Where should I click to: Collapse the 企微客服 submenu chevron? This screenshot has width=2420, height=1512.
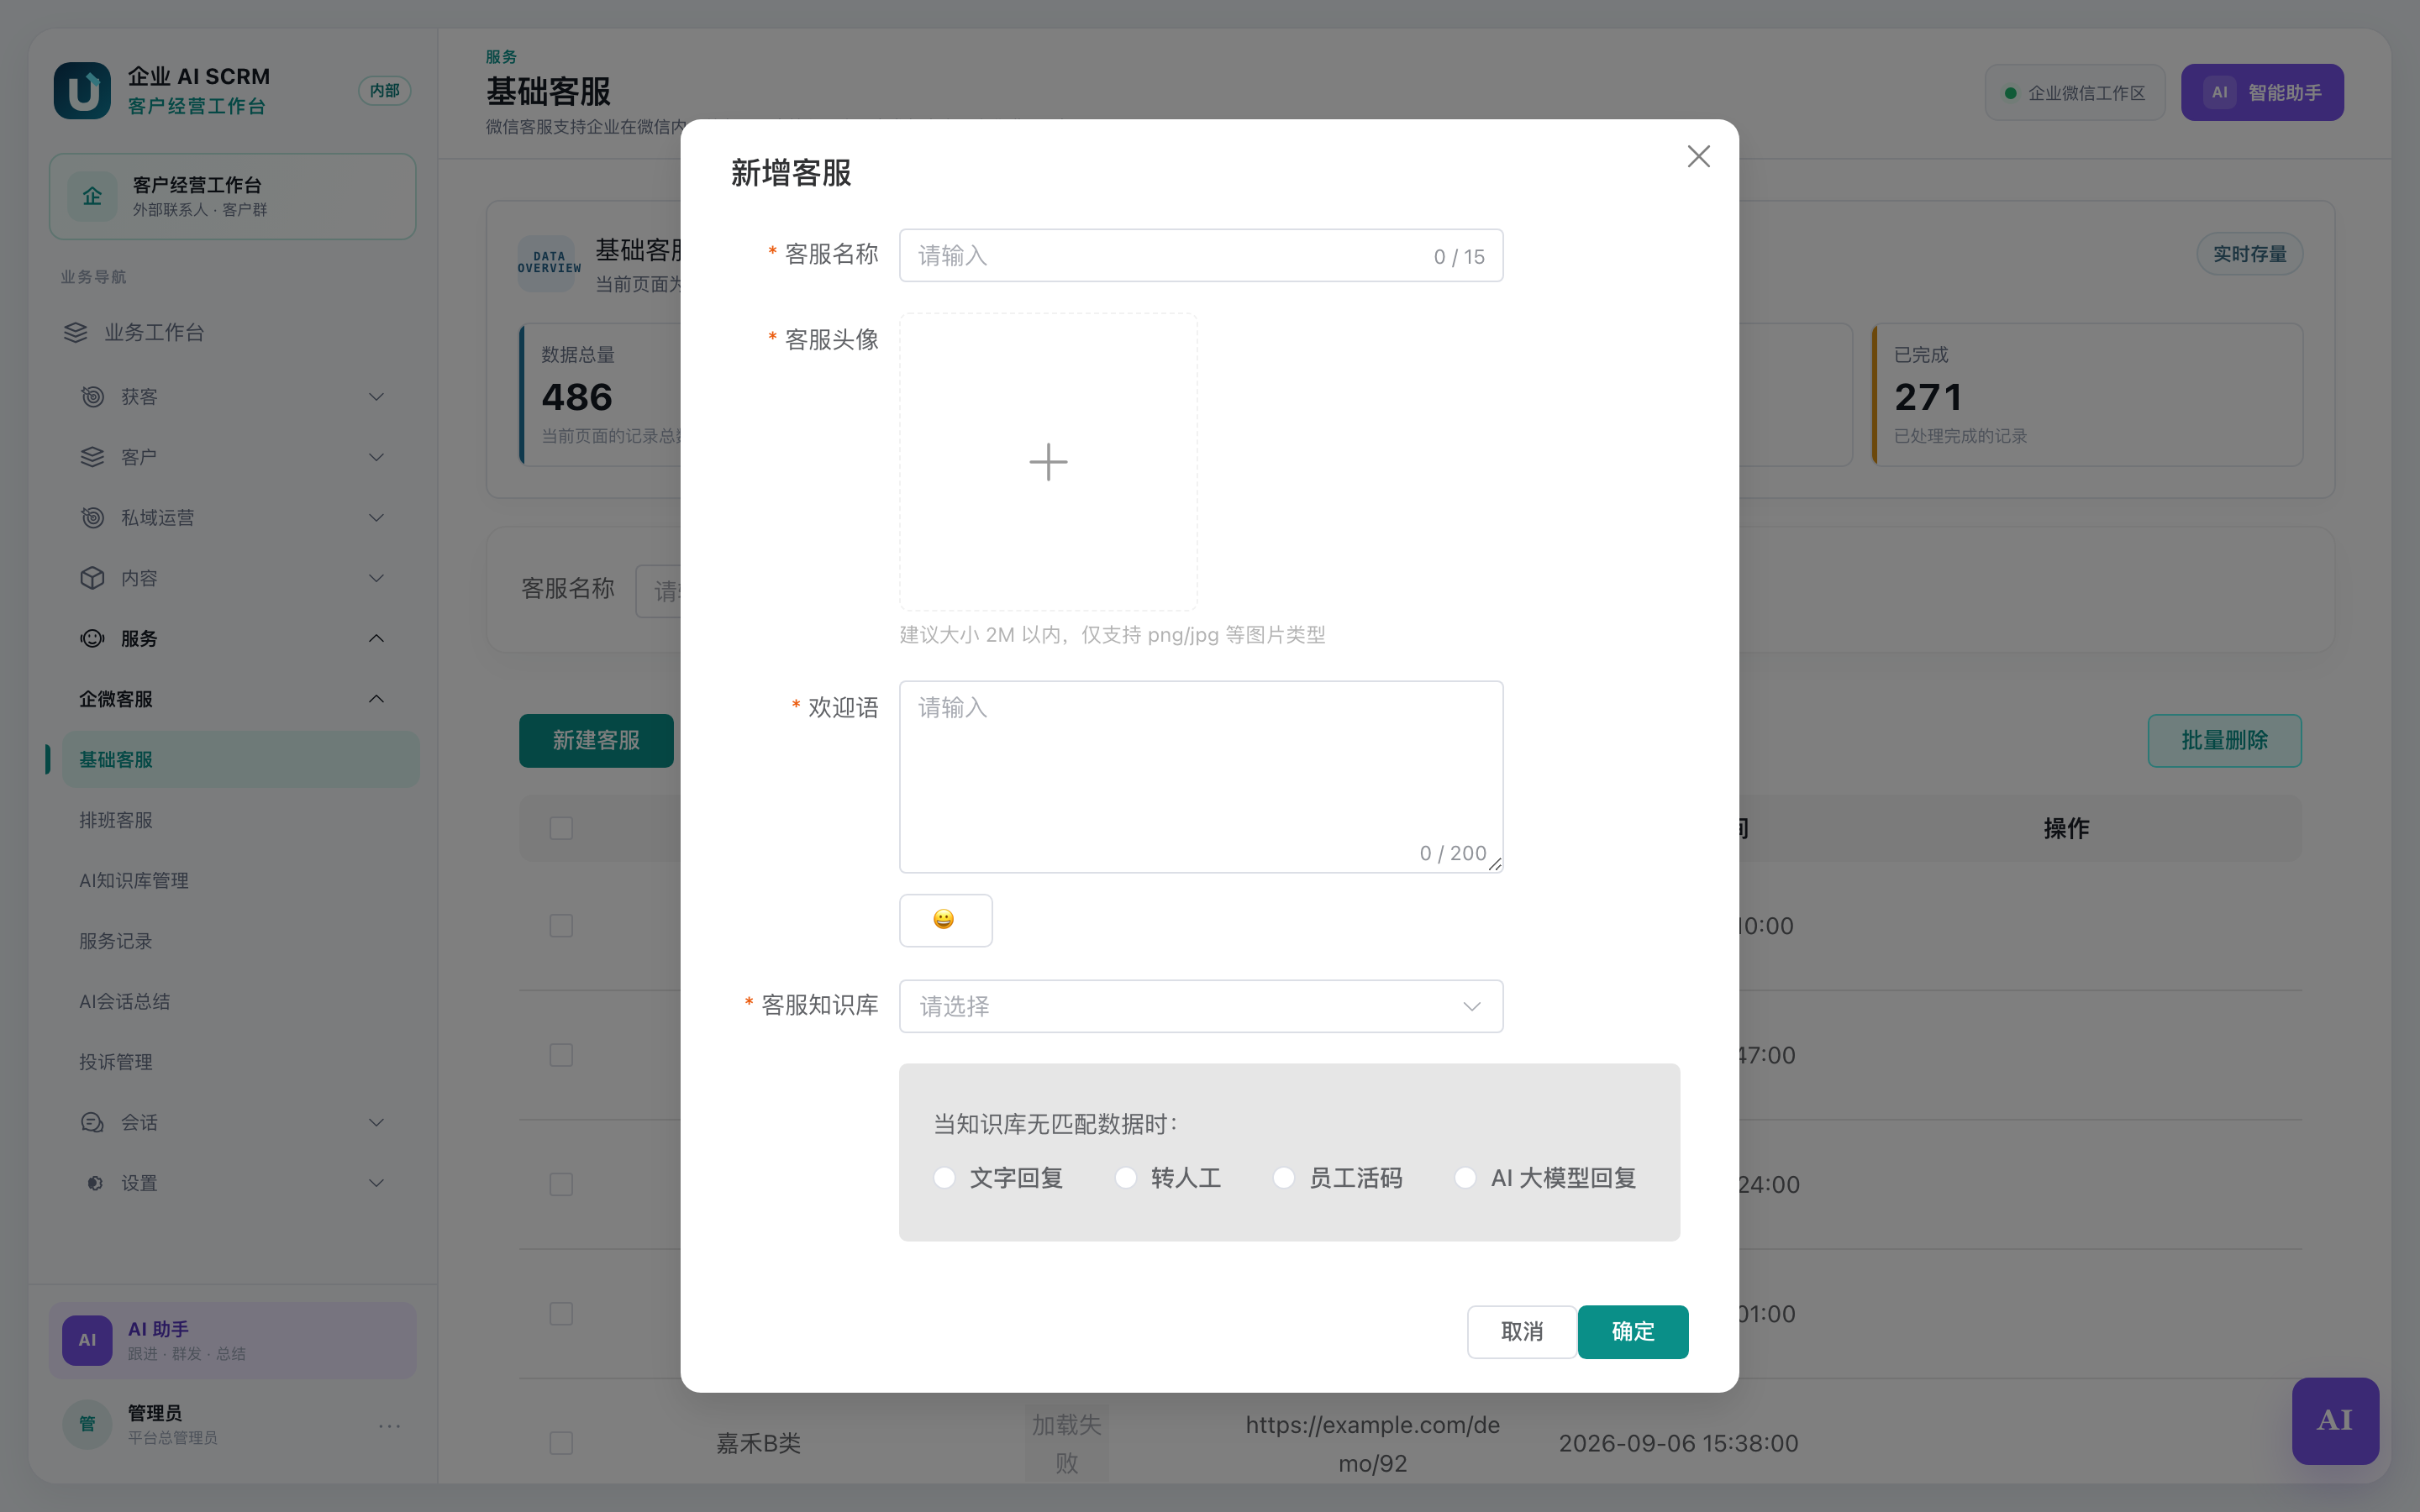[376, 699]
